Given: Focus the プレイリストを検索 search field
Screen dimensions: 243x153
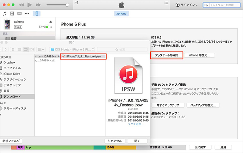Looking at the screenshot, I should tap(222, 5).
